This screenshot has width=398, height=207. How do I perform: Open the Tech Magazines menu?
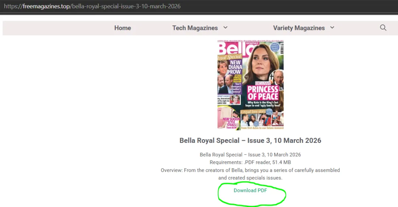pyautogui.click(x=195, y=28)
